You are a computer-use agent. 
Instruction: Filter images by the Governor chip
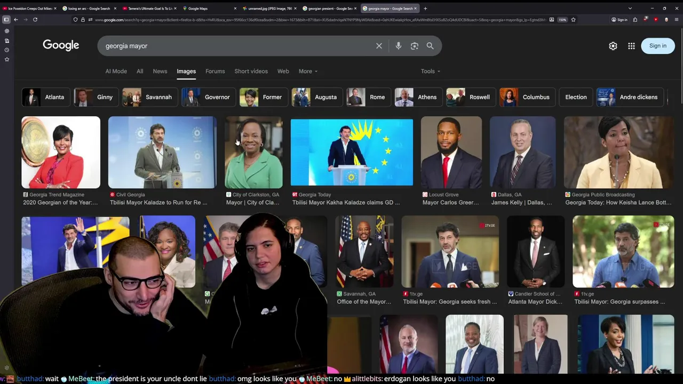[x=208, y=97]
